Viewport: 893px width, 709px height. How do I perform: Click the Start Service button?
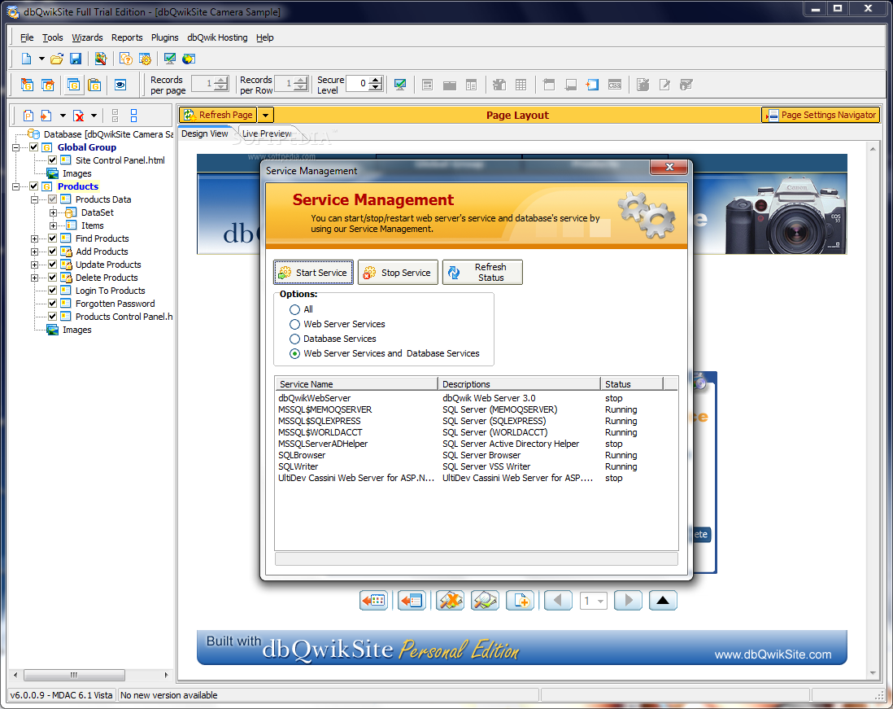click(x=313, y=273)
